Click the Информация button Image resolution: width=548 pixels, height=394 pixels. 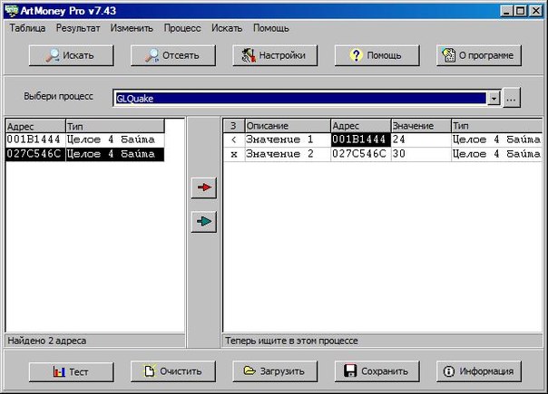[x=479, y=371]
